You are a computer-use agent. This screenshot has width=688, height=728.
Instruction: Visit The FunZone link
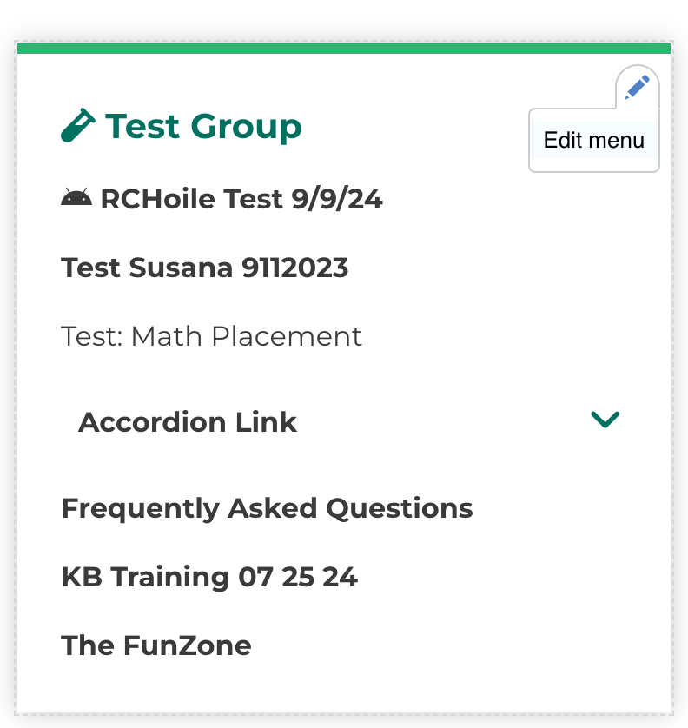(x=156, y=645)
